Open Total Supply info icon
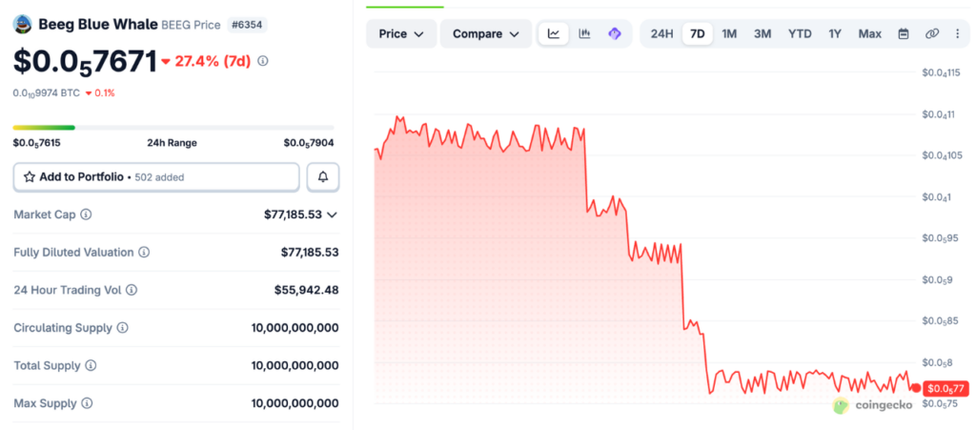Screen dimensions: 976x430 [x=91, y=365]
